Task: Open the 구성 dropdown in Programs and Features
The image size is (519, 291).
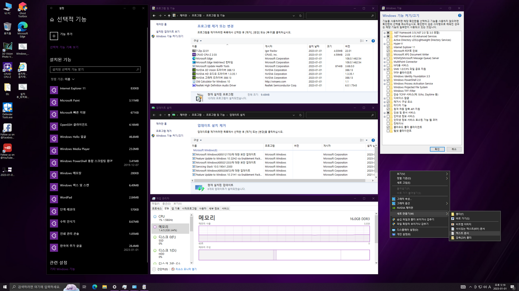Action: 197,41
